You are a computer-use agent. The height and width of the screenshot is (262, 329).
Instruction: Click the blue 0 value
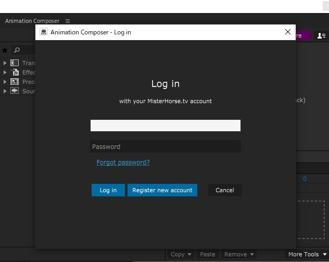(x=305, y=179)
